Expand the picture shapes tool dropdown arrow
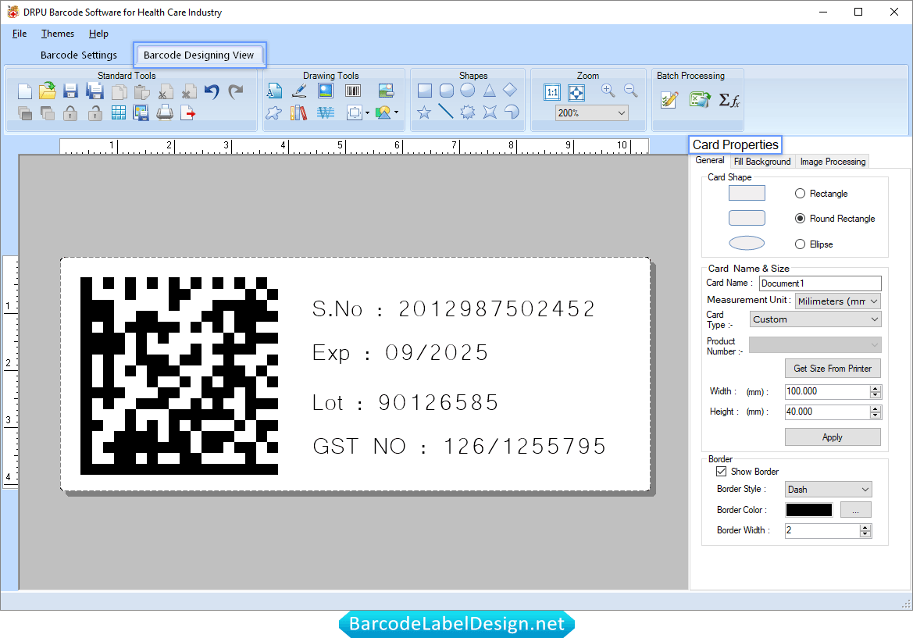Viewport: 913px width, 638px height. pos(397,112)
